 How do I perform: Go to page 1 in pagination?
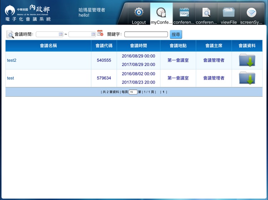[x=163, y=92]
